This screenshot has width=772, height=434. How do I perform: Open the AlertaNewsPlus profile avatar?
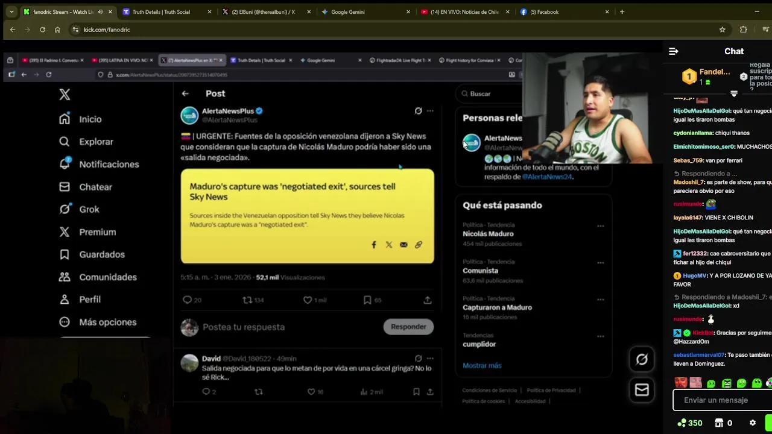coord(189,115)
